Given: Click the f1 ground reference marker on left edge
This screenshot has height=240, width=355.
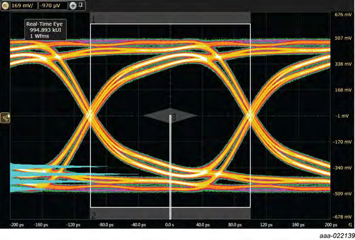Looking at the screenshot, I should 5,116.
